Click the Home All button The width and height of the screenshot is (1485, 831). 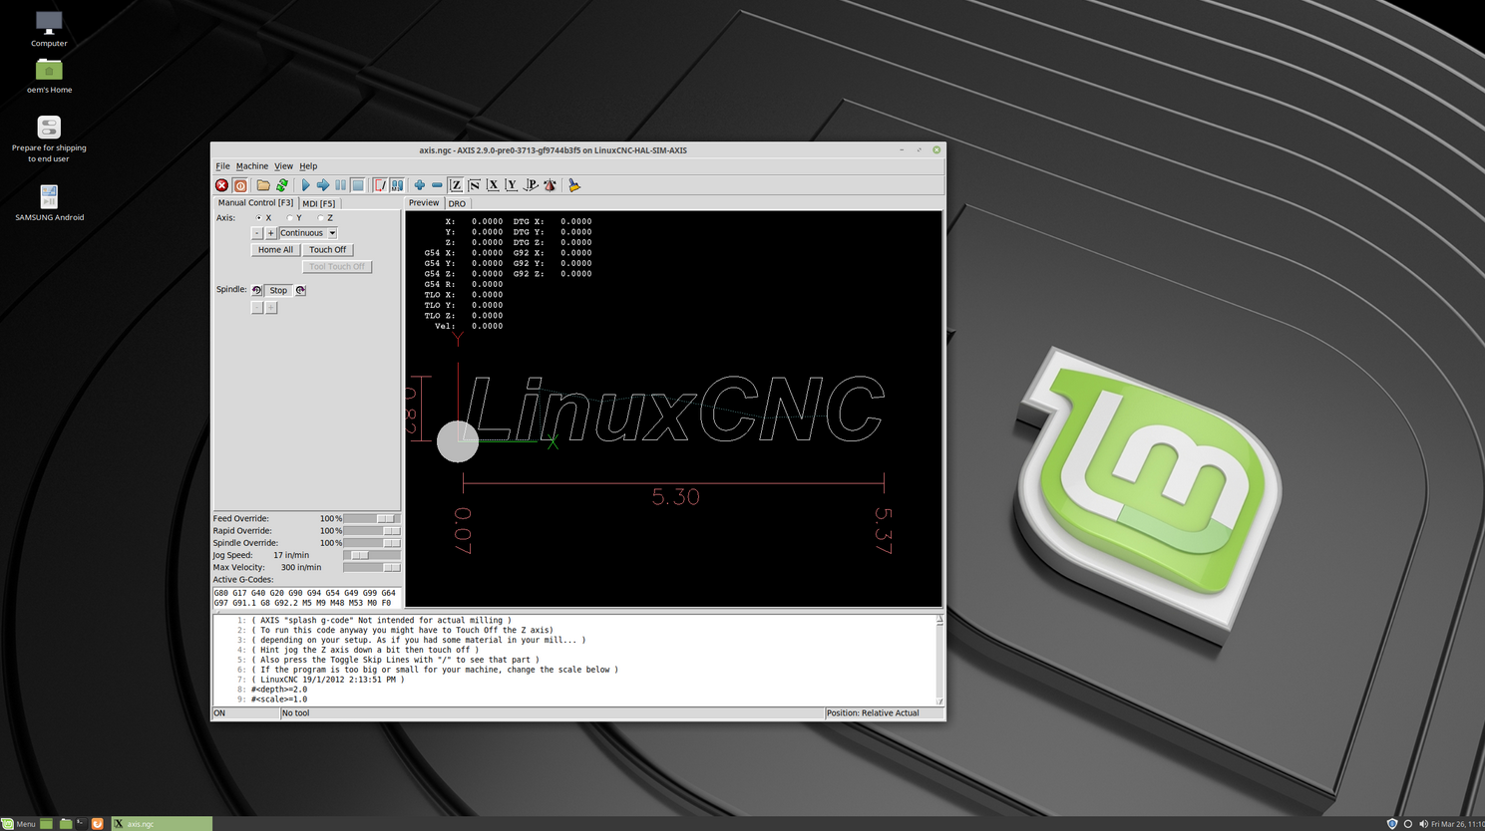pos(275,250)
